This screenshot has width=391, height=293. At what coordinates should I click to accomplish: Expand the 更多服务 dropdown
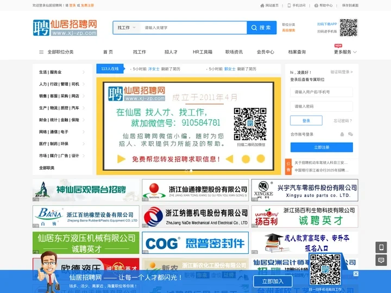[x=345, y=52]
